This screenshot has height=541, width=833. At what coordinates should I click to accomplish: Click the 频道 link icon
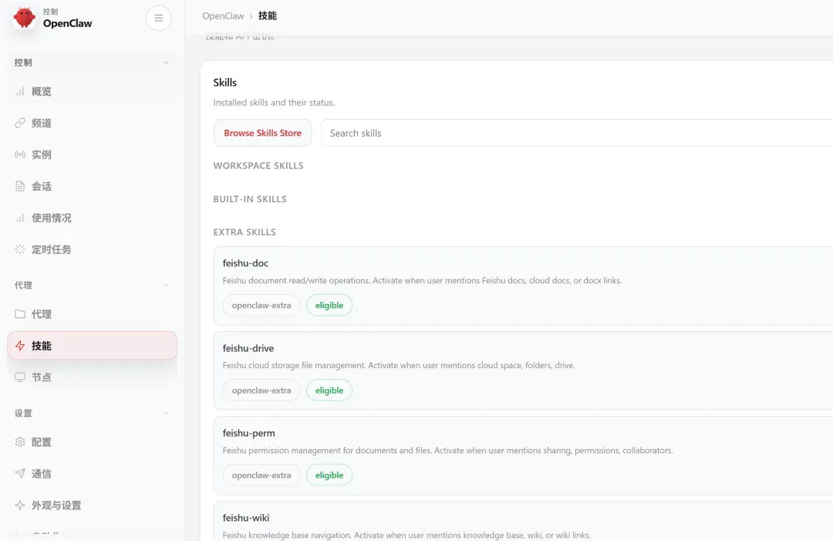coord(20,123)
